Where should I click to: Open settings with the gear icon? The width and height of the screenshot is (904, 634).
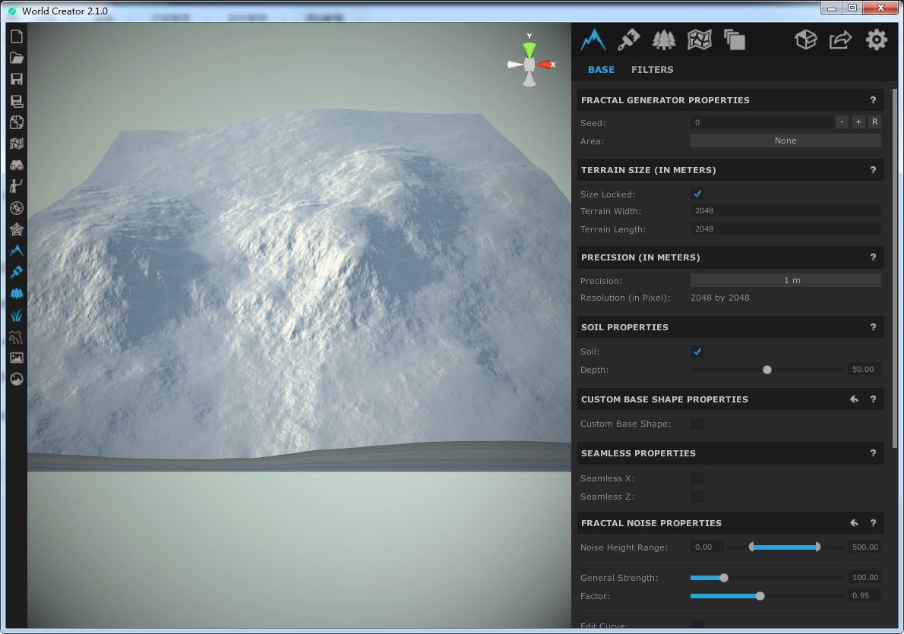click(x=876, y=39)
